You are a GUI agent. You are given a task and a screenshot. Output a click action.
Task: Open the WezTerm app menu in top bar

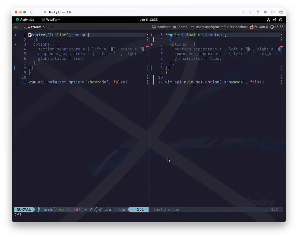pyautogui.click(x=51, y=20)
